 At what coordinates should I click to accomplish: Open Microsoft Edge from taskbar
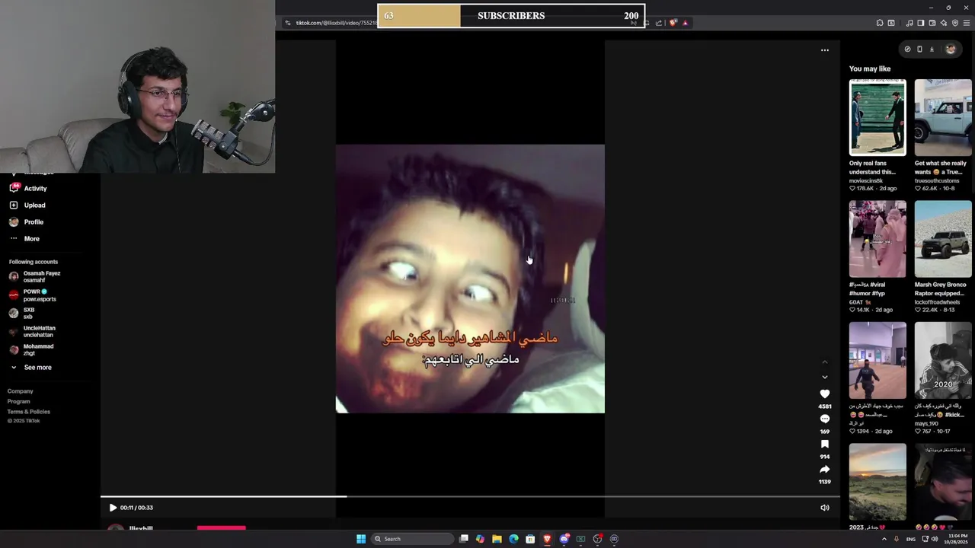513,539
